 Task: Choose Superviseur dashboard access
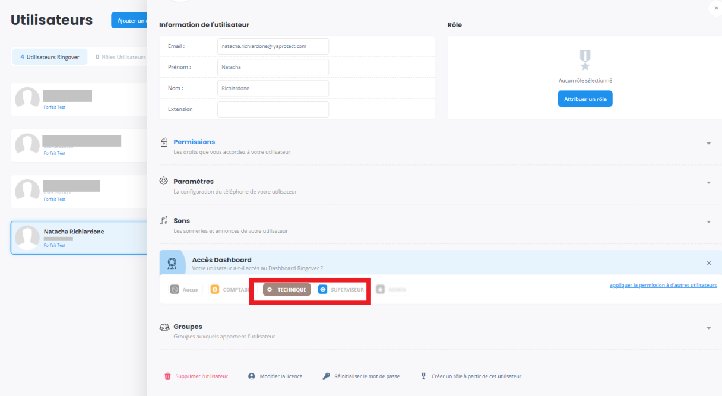(x=341, y=289)
